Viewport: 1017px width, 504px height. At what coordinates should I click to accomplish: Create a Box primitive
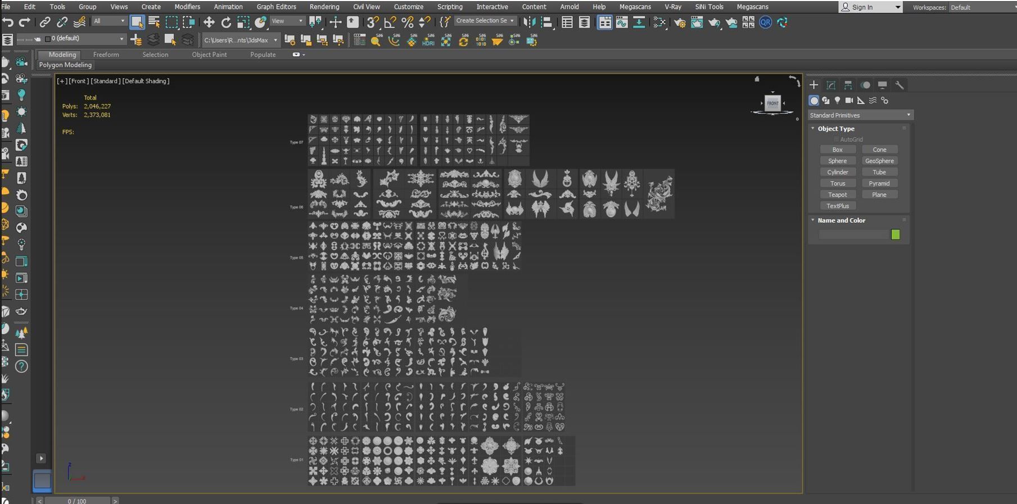pyautogui.click(x=838, y=150)
